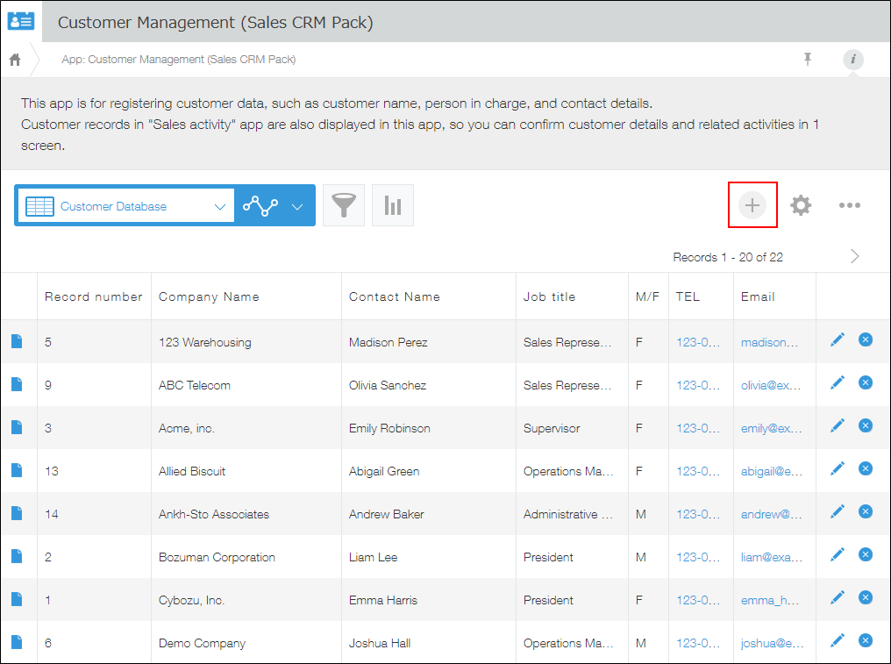Open liam@exa... email link

(x=772, y=557)
